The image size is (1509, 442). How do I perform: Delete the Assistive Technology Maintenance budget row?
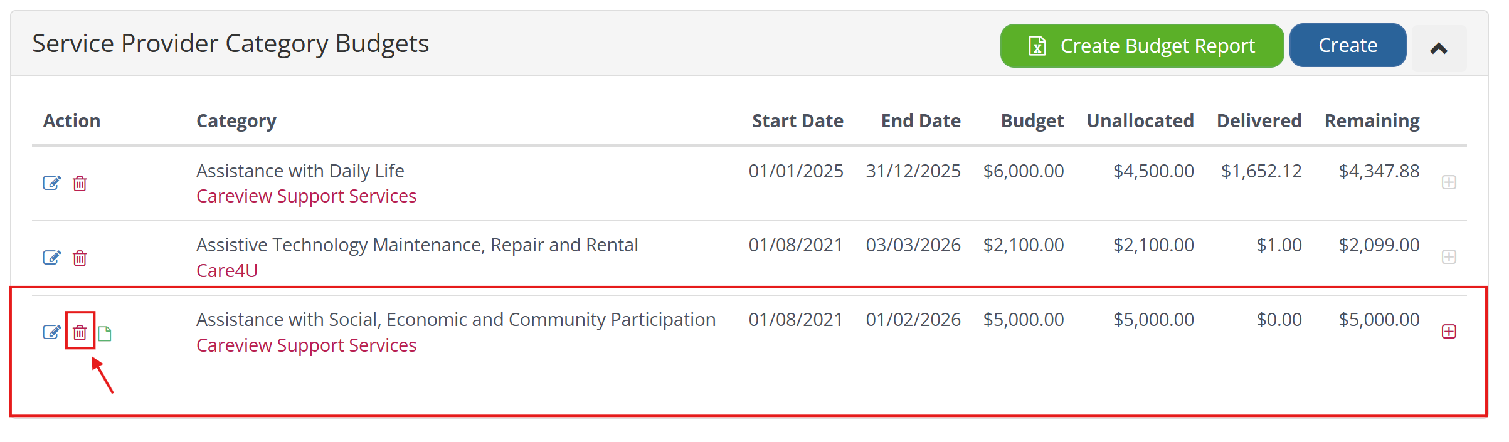pyautogui.click(x=80, y=258)
